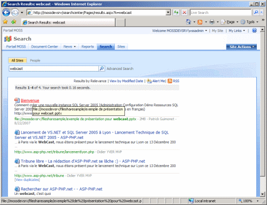Click the orange RSS icon in results
The width and height of the screenshot is (267, 205).
(x=170, y=81)
